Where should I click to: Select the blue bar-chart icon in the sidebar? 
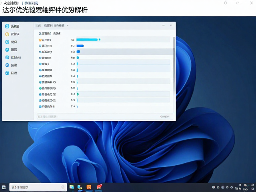[7, 50]
